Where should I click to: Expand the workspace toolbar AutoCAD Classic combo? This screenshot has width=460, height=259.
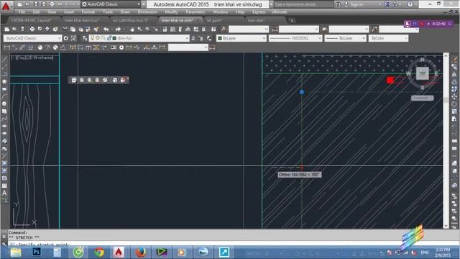pos(33,38)
